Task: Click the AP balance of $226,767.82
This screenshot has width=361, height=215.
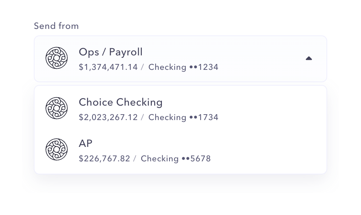Action: (x=104, y=159)
